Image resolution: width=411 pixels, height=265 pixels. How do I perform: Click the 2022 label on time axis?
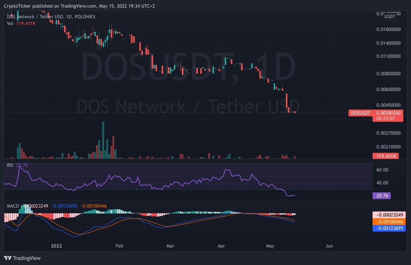pos(56,246)
